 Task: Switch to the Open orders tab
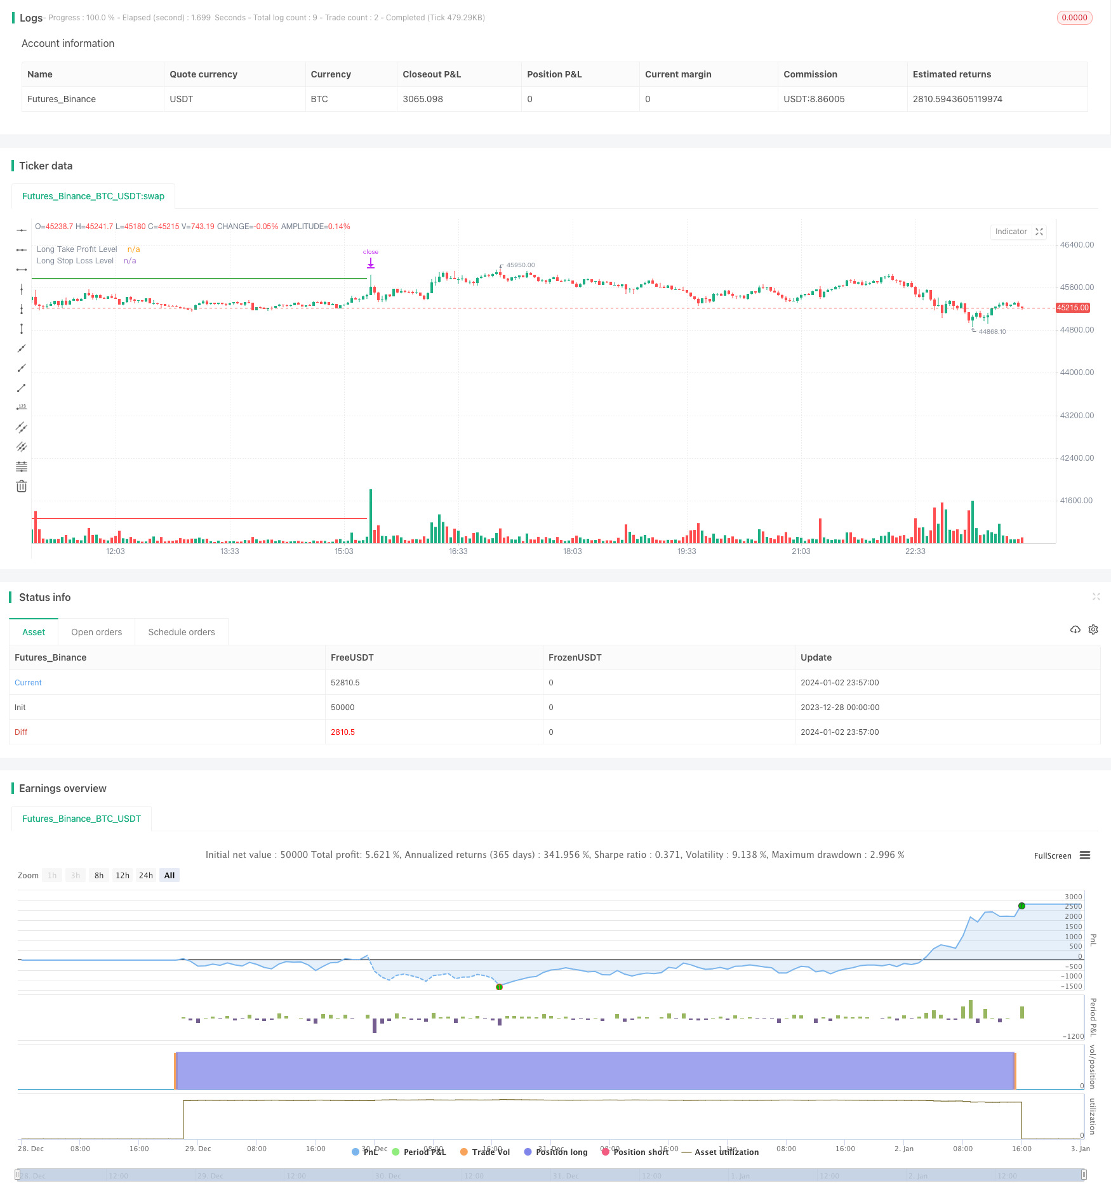[x=96, y=632]
